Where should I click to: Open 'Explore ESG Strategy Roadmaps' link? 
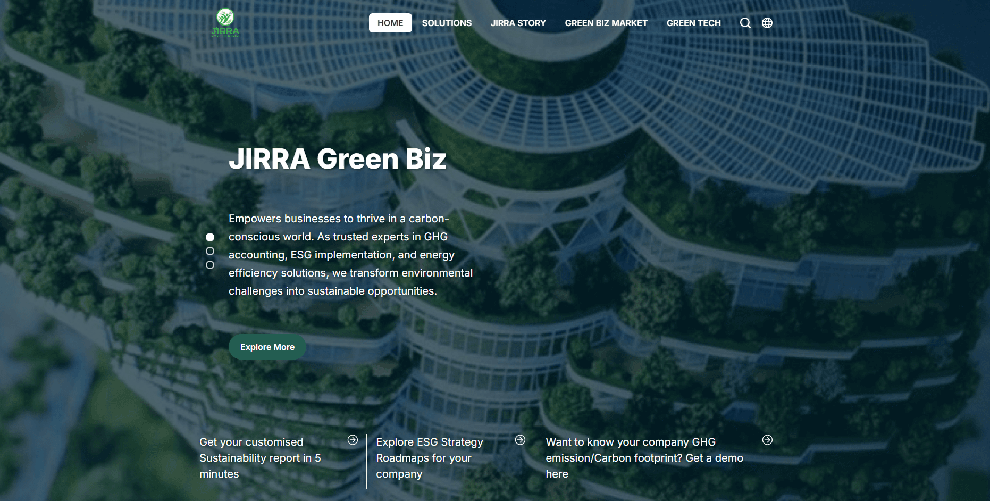(x=430, y=458)
